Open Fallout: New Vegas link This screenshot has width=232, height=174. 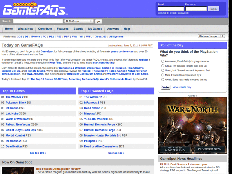18,124
